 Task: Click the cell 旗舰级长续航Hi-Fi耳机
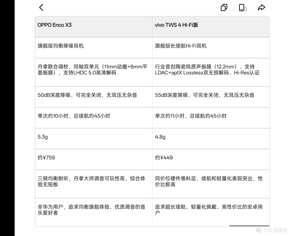[x=211, y=48]
